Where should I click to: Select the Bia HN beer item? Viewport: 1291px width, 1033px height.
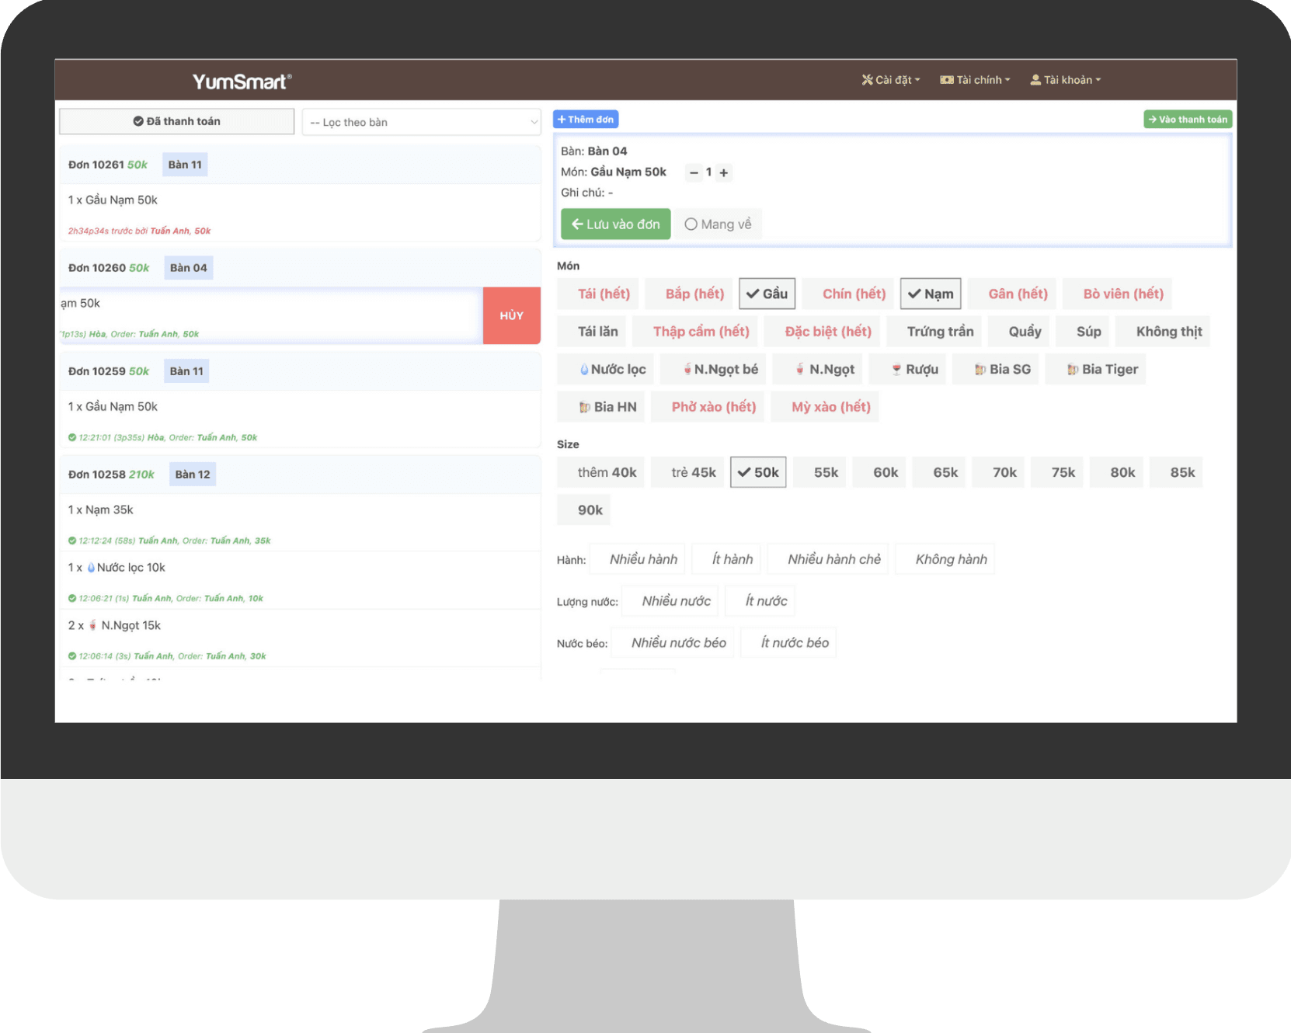[607, 407]
